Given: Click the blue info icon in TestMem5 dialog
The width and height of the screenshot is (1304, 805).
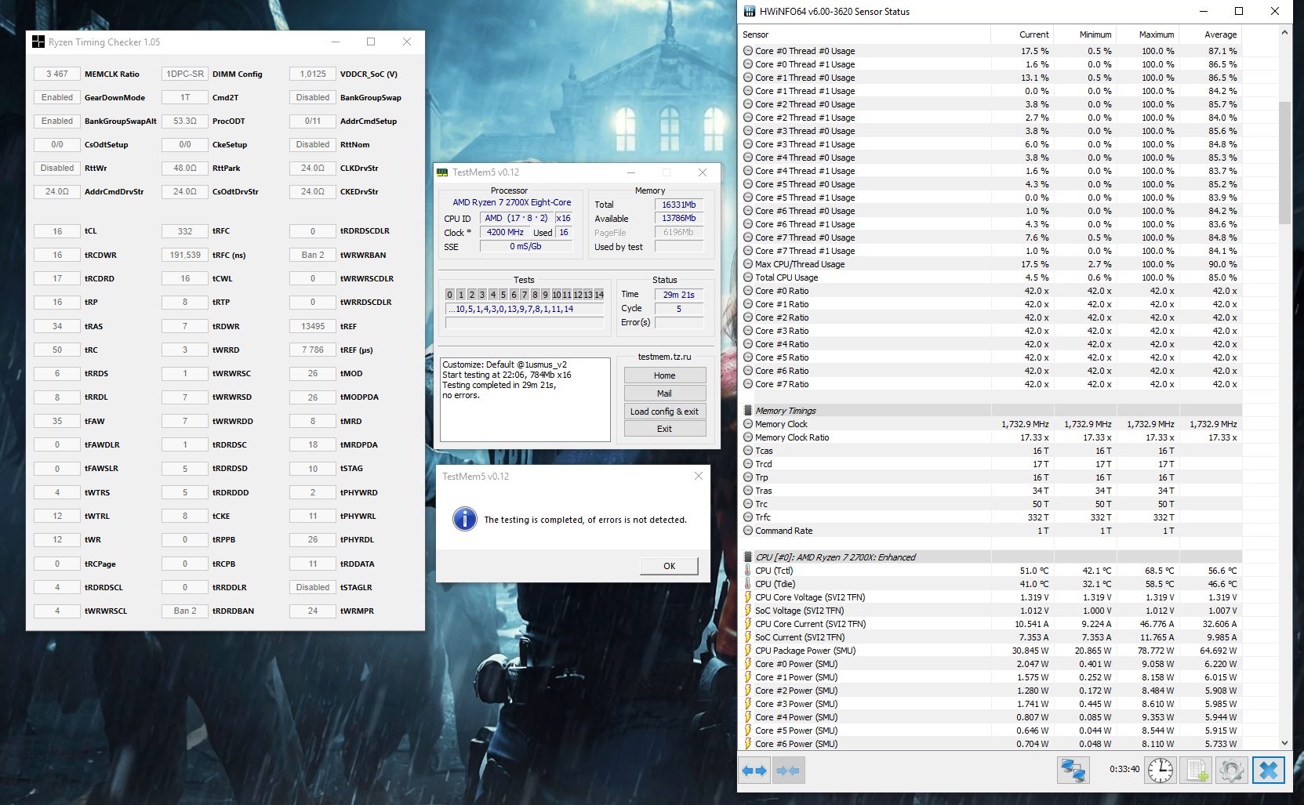Looking at the screenshot, I should coord(465,519).
